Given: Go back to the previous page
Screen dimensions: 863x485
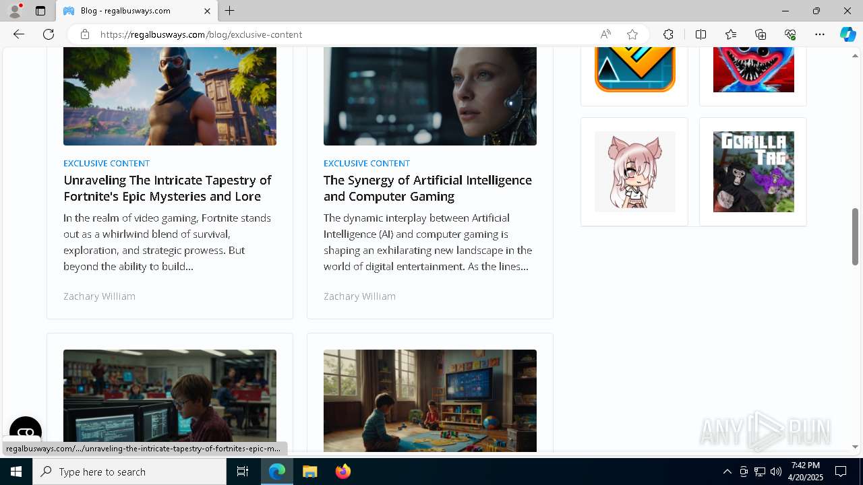Looking at the screenshot, I should click(x=19, y=34).
